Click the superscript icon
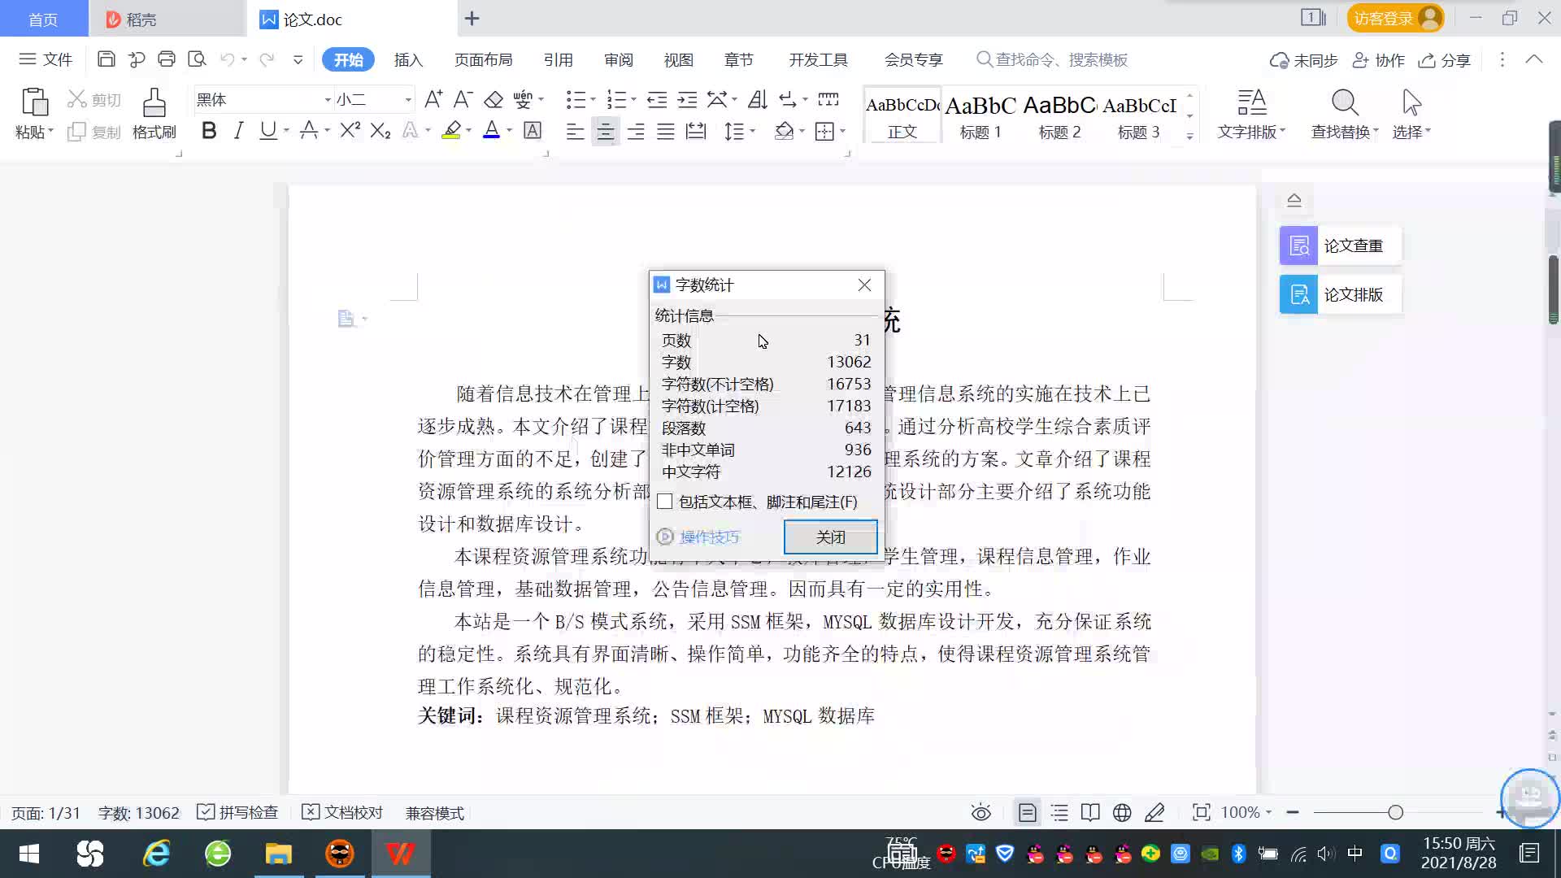This screenshot has width=1561, height=878. pos(350,131)
